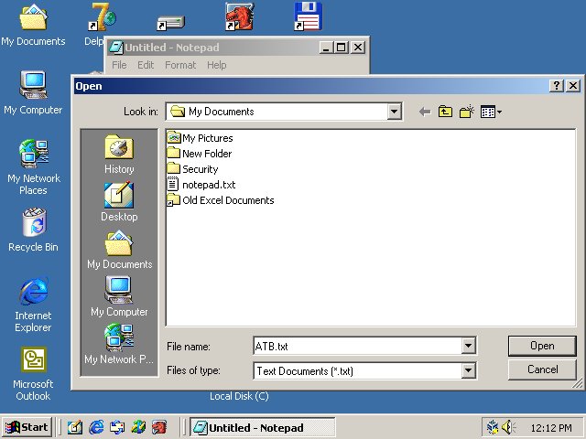Open Notepad's Help menu
Image resolution: width=586 pixels, height=439 pixels.
coord(217,65)
